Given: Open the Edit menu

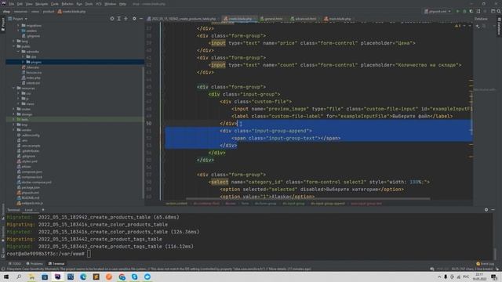Looking at the screenshot, I should 20,4.
